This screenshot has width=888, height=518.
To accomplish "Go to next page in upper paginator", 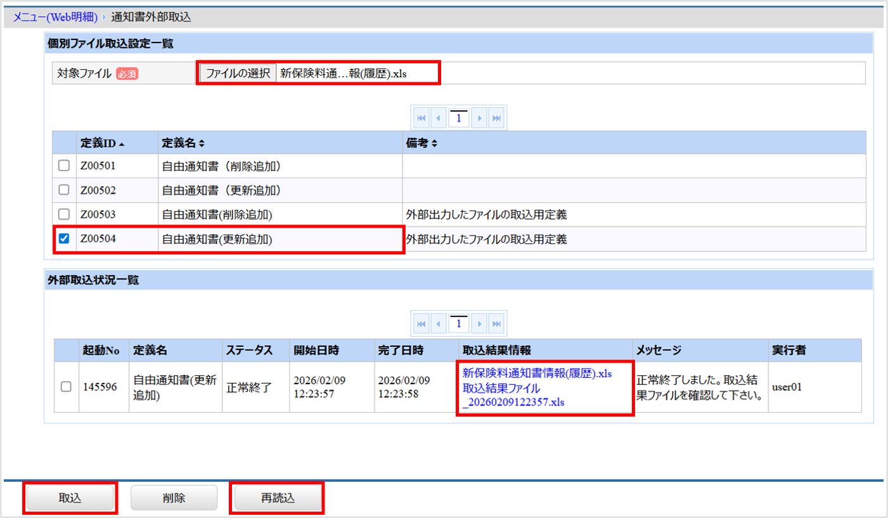I will (480, 118).
